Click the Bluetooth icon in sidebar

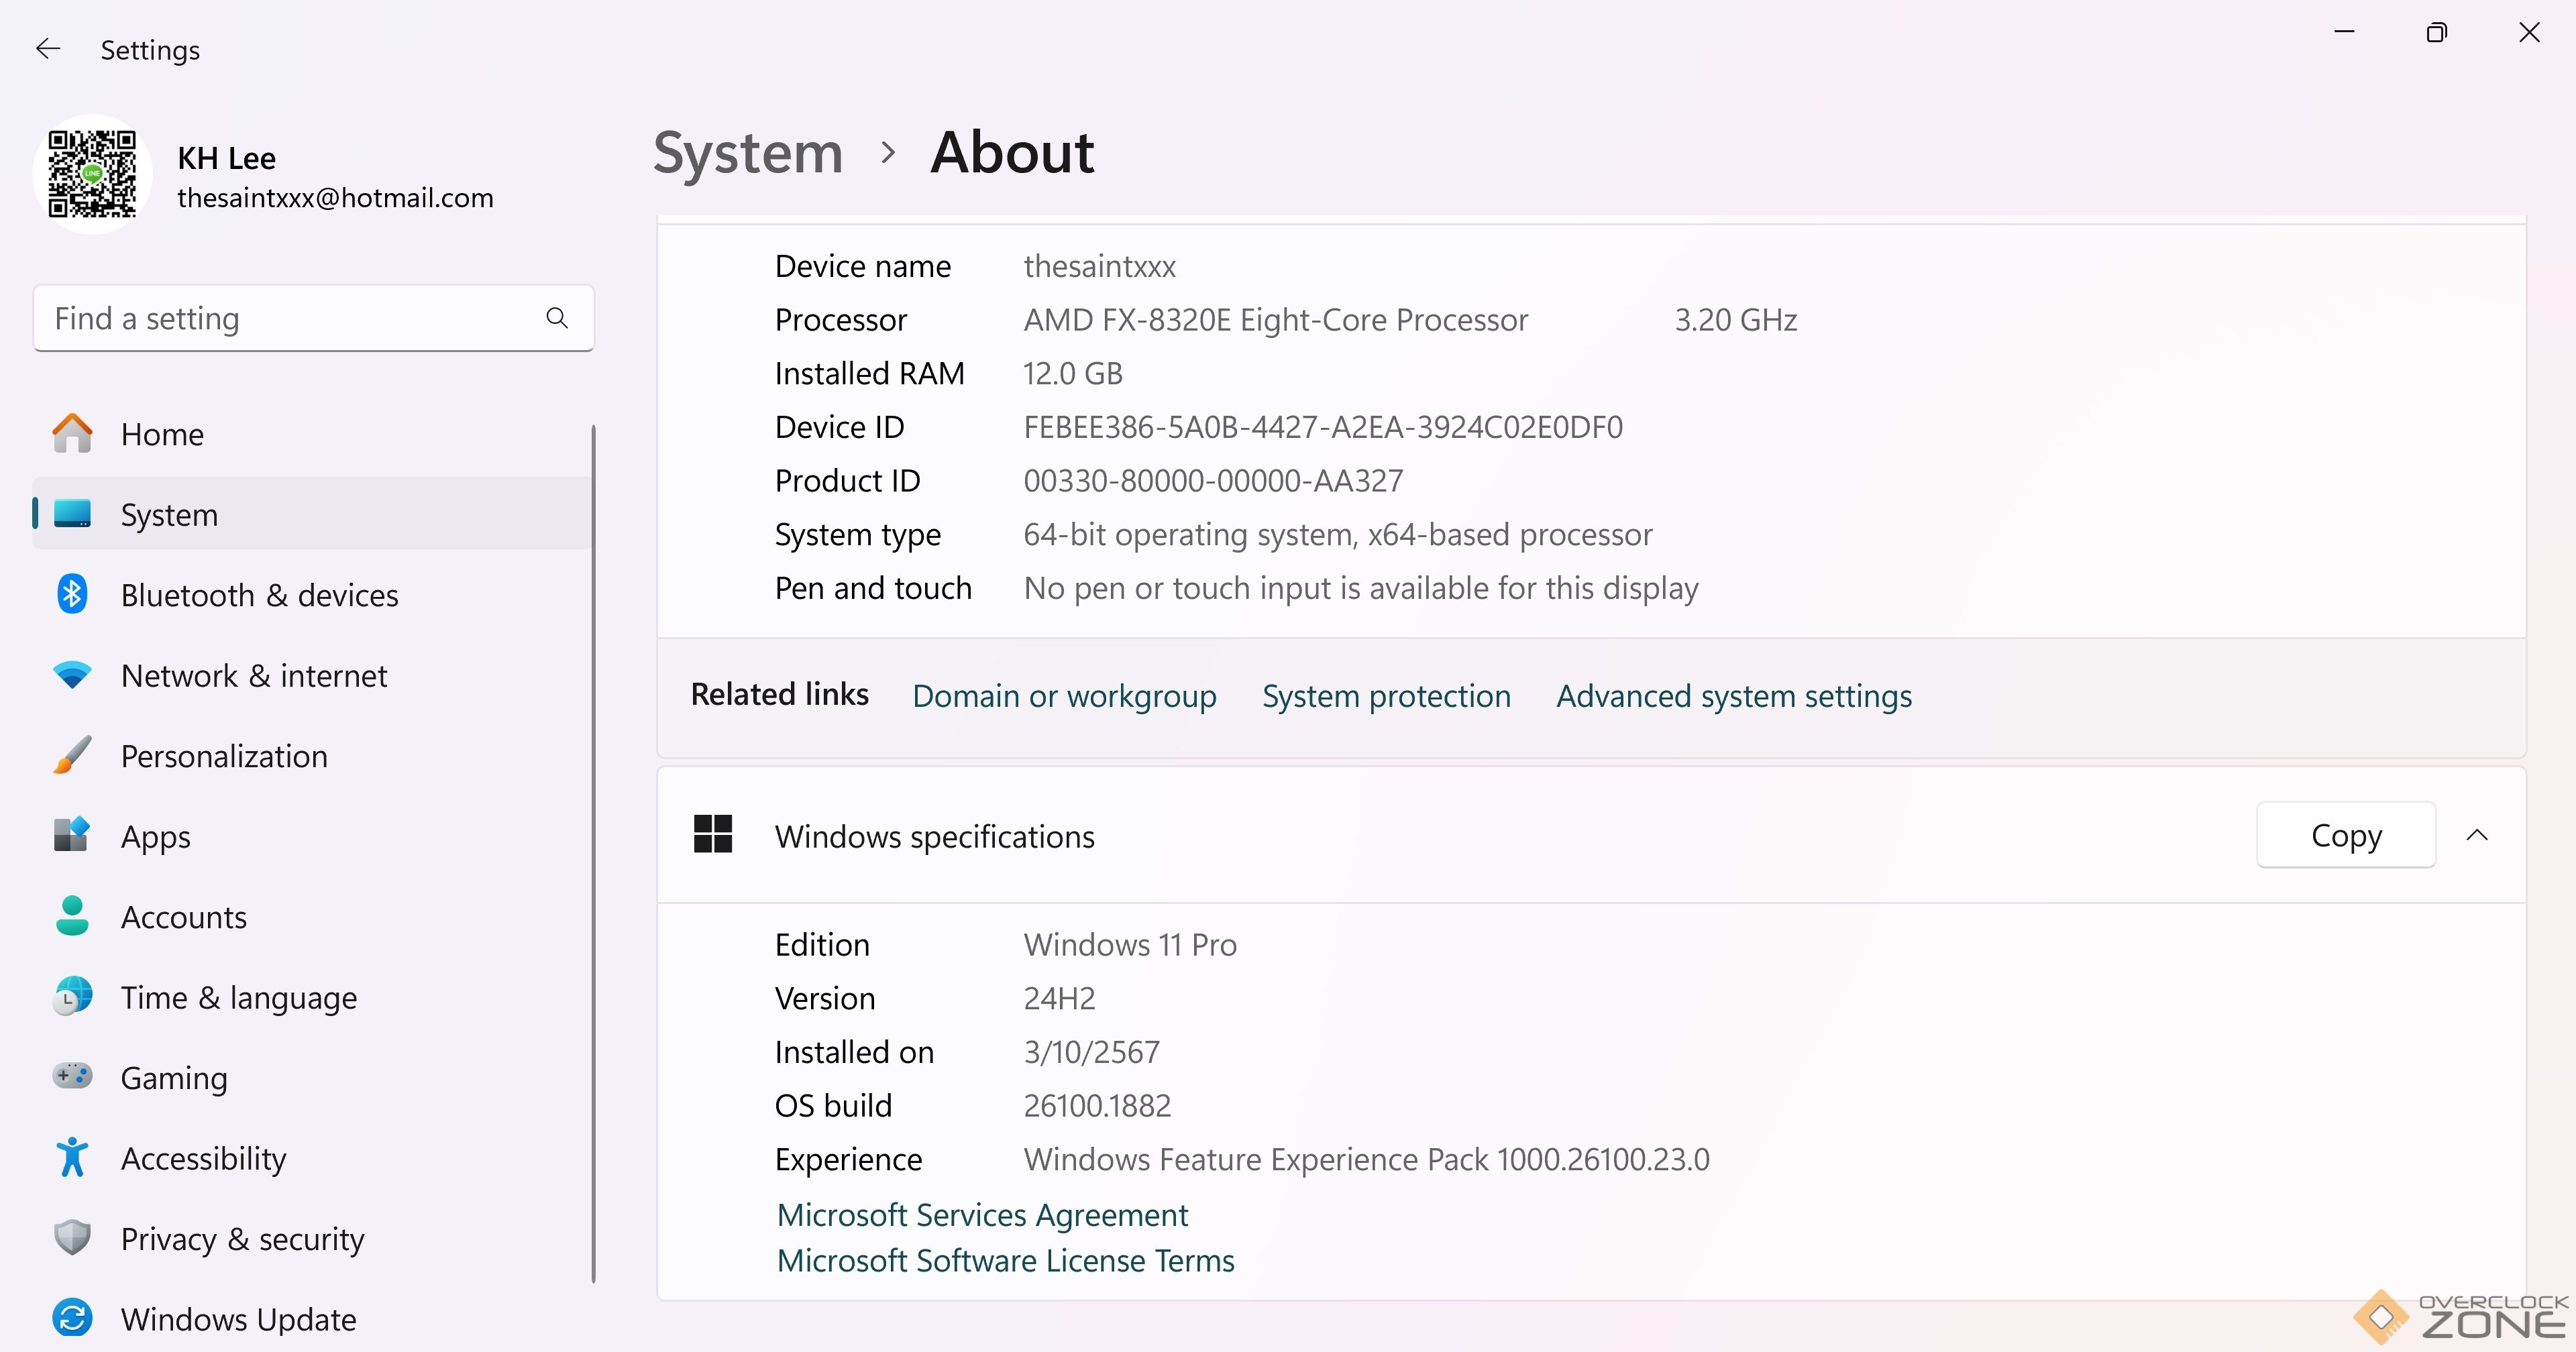pos(72,594)
